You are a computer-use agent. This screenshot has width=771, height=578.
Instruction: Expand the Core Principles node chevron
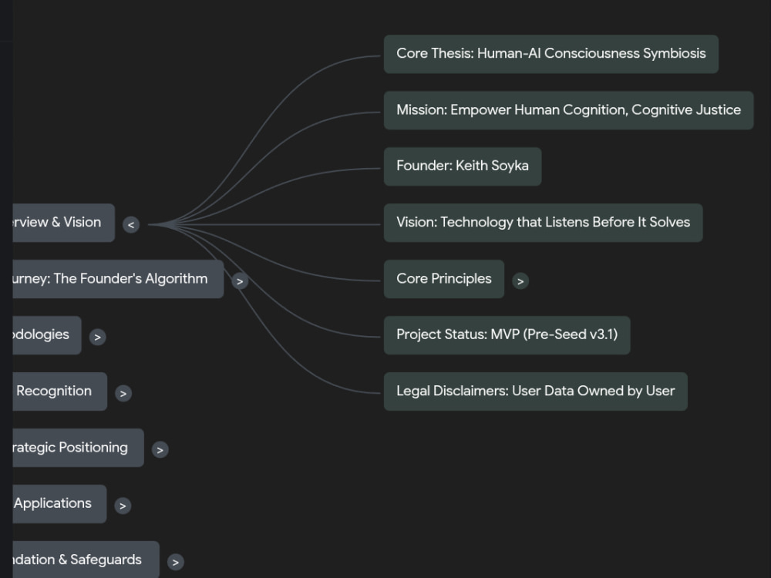pos(520,281)
